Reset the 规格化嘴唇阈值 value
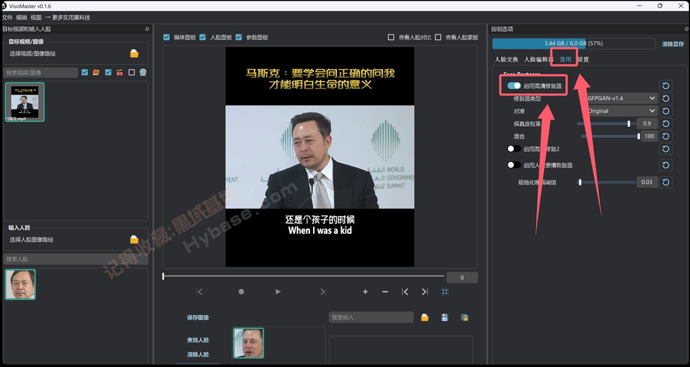 coord(666,182)
